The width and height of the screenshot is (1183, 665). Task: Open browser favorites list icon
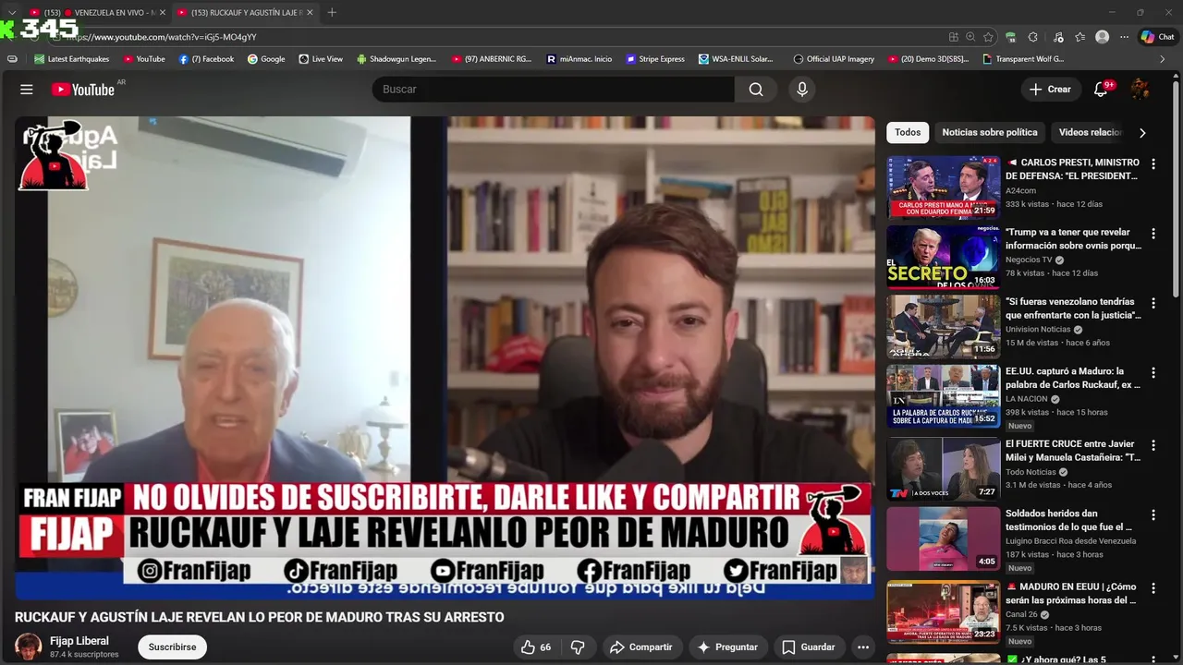[x=1079, y=37]
